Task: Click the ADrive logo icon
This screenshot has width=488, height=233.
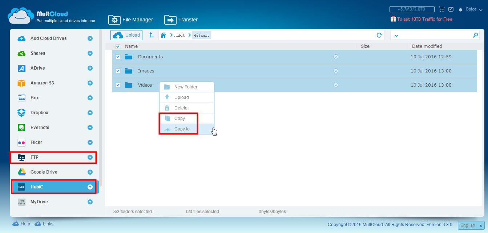Action: coord(21,68)
